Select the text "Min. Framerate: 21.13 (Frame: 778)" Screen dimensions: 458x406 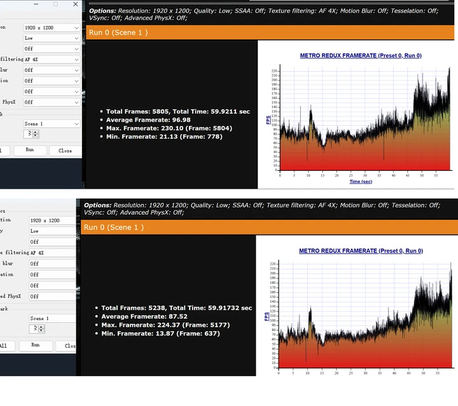coord(164,137)
